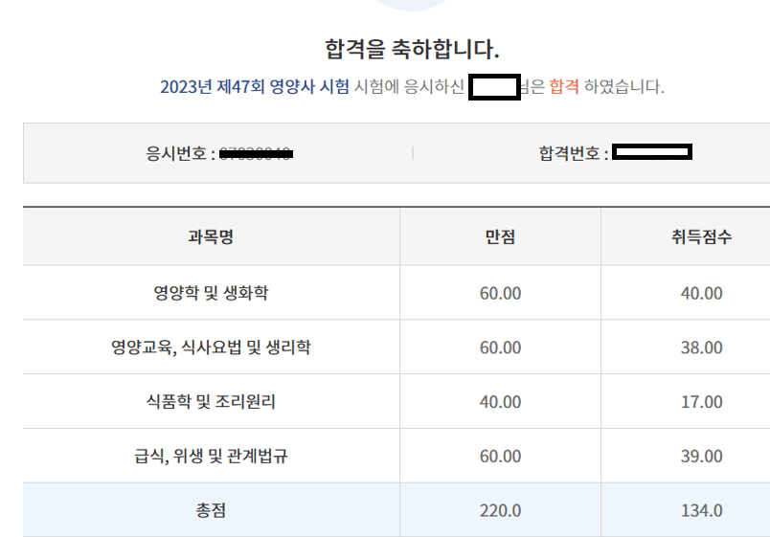The width and height of the screenshot is (770, 537).
Task: Click the 17.00 obtained score
Action: (701, 402)
